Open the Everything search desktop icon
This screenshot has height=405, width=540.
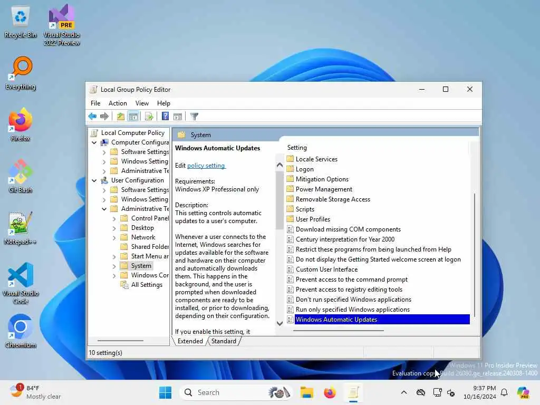21,73
